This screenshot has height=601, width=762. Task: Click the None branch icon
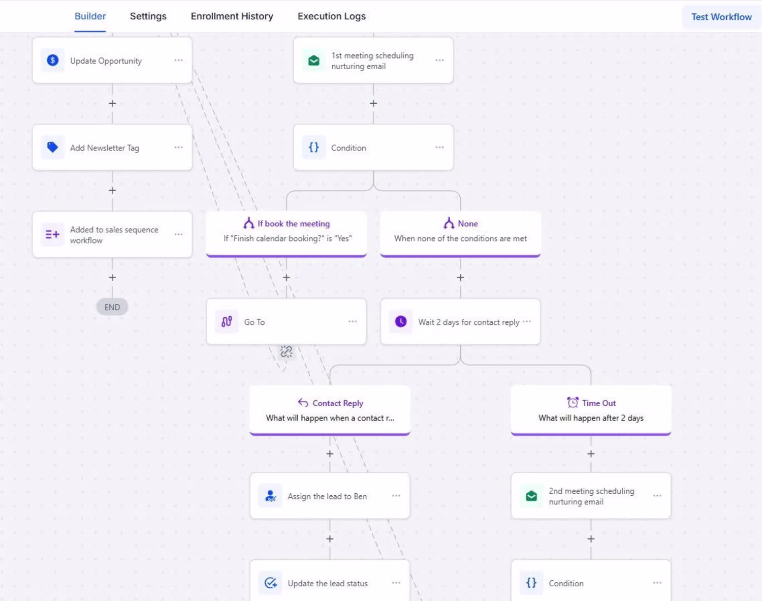pyautogui.click(x=449, y=223)
